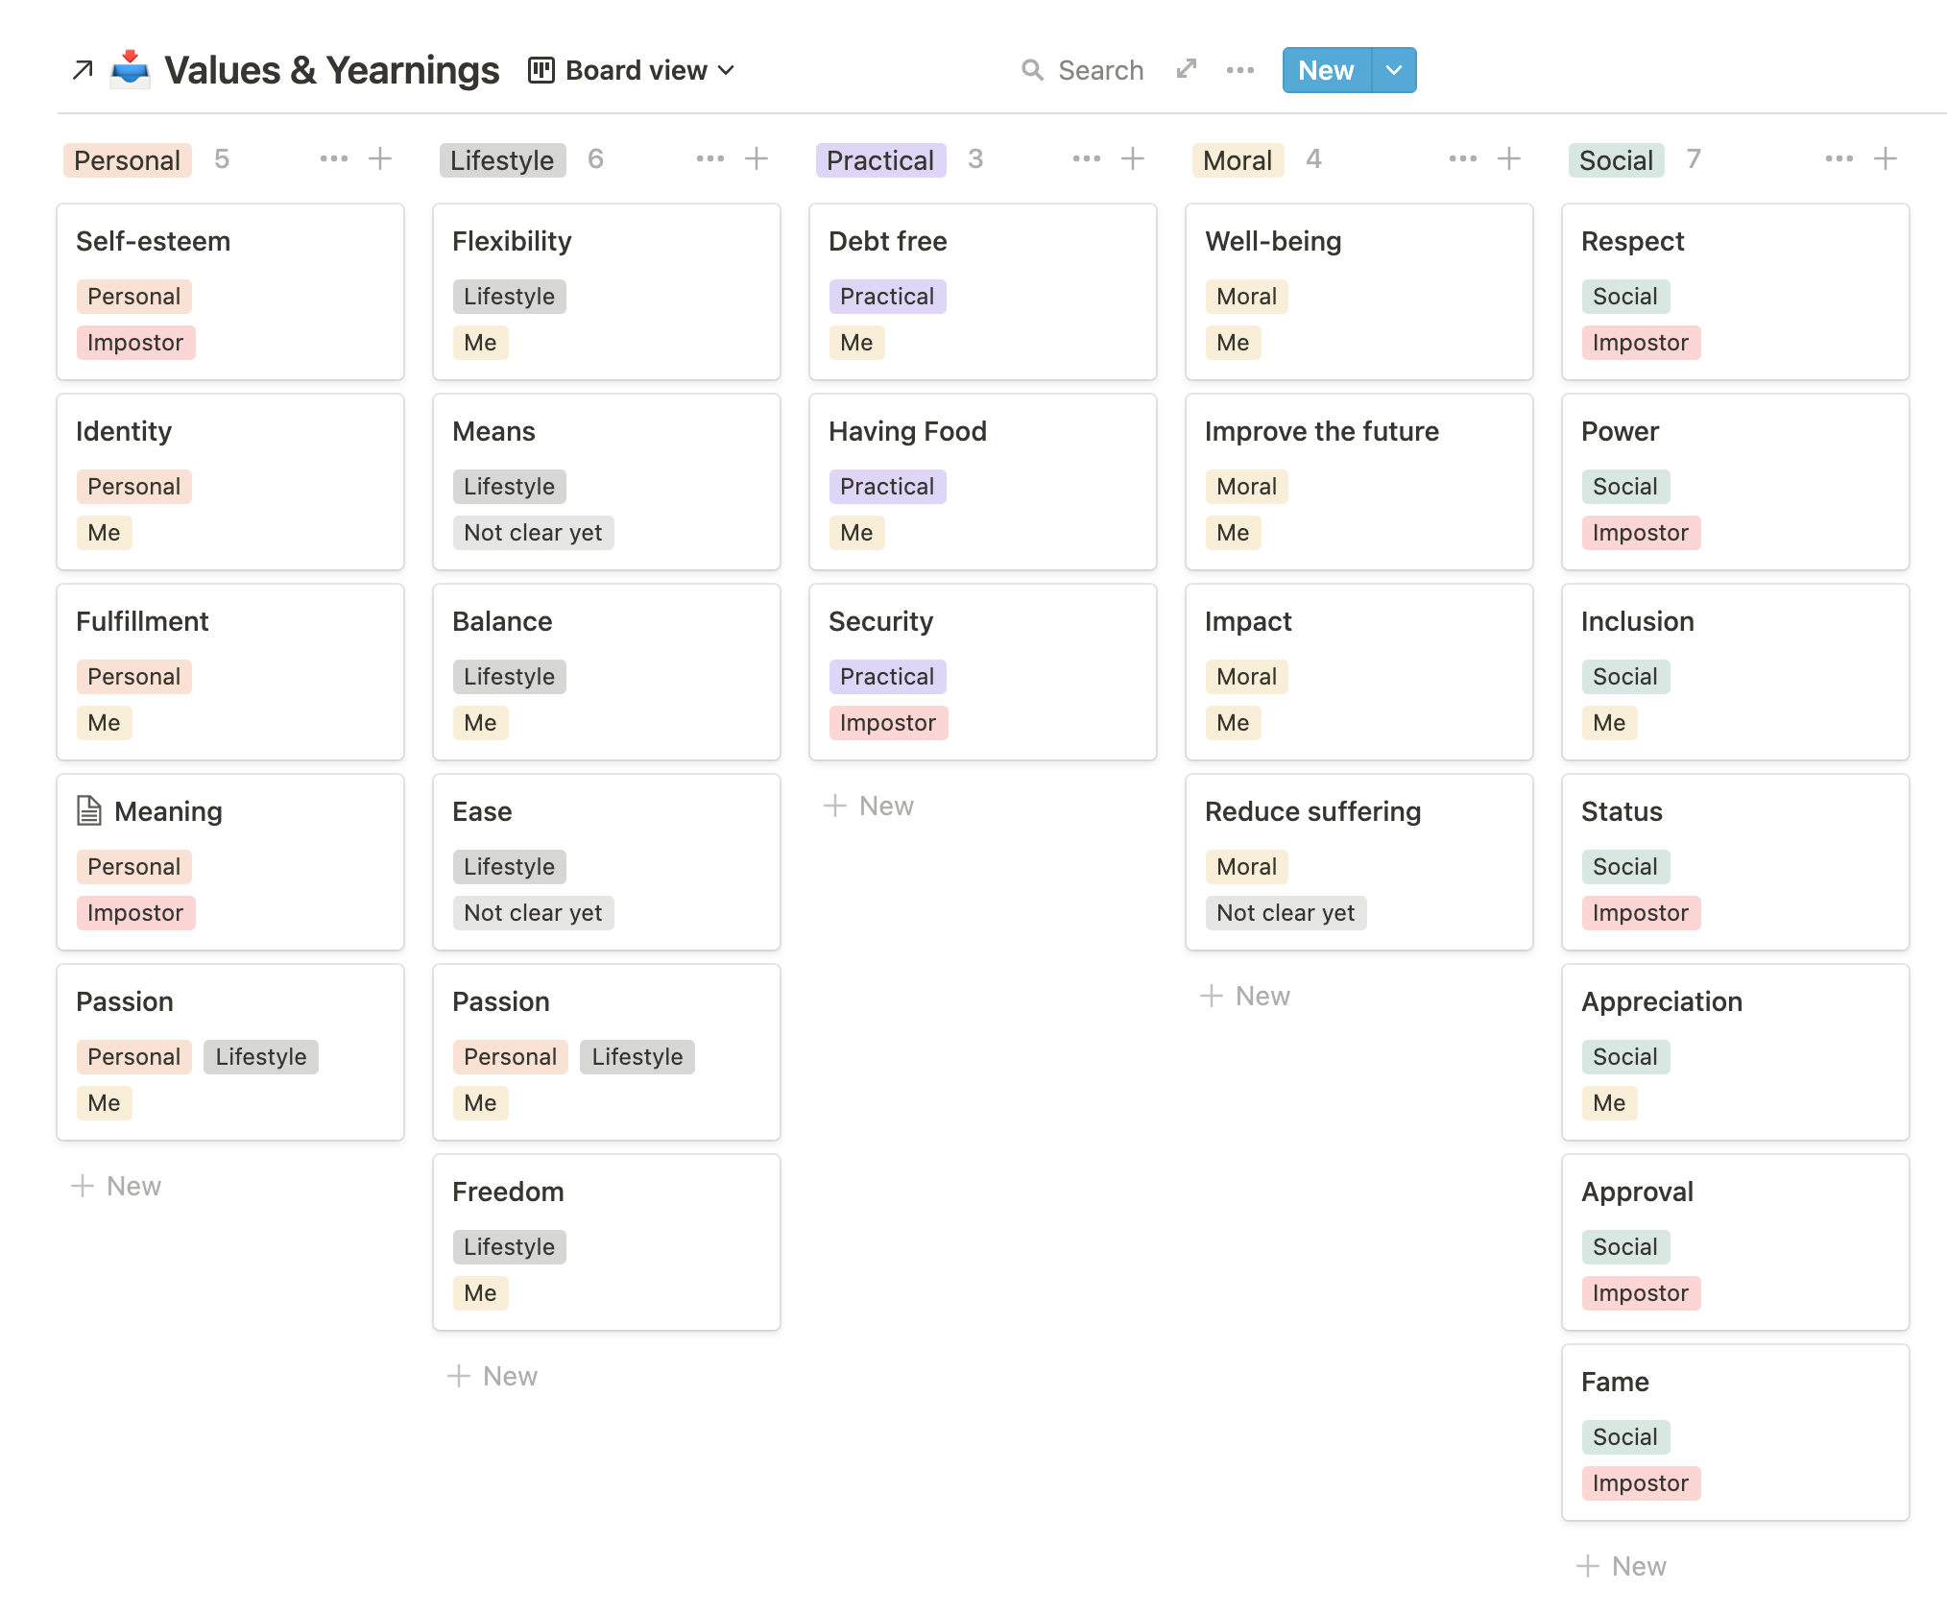Screen dimensions: 1947x1613
Task: Select the Personal column header tag
Action: tap(128, 160)
